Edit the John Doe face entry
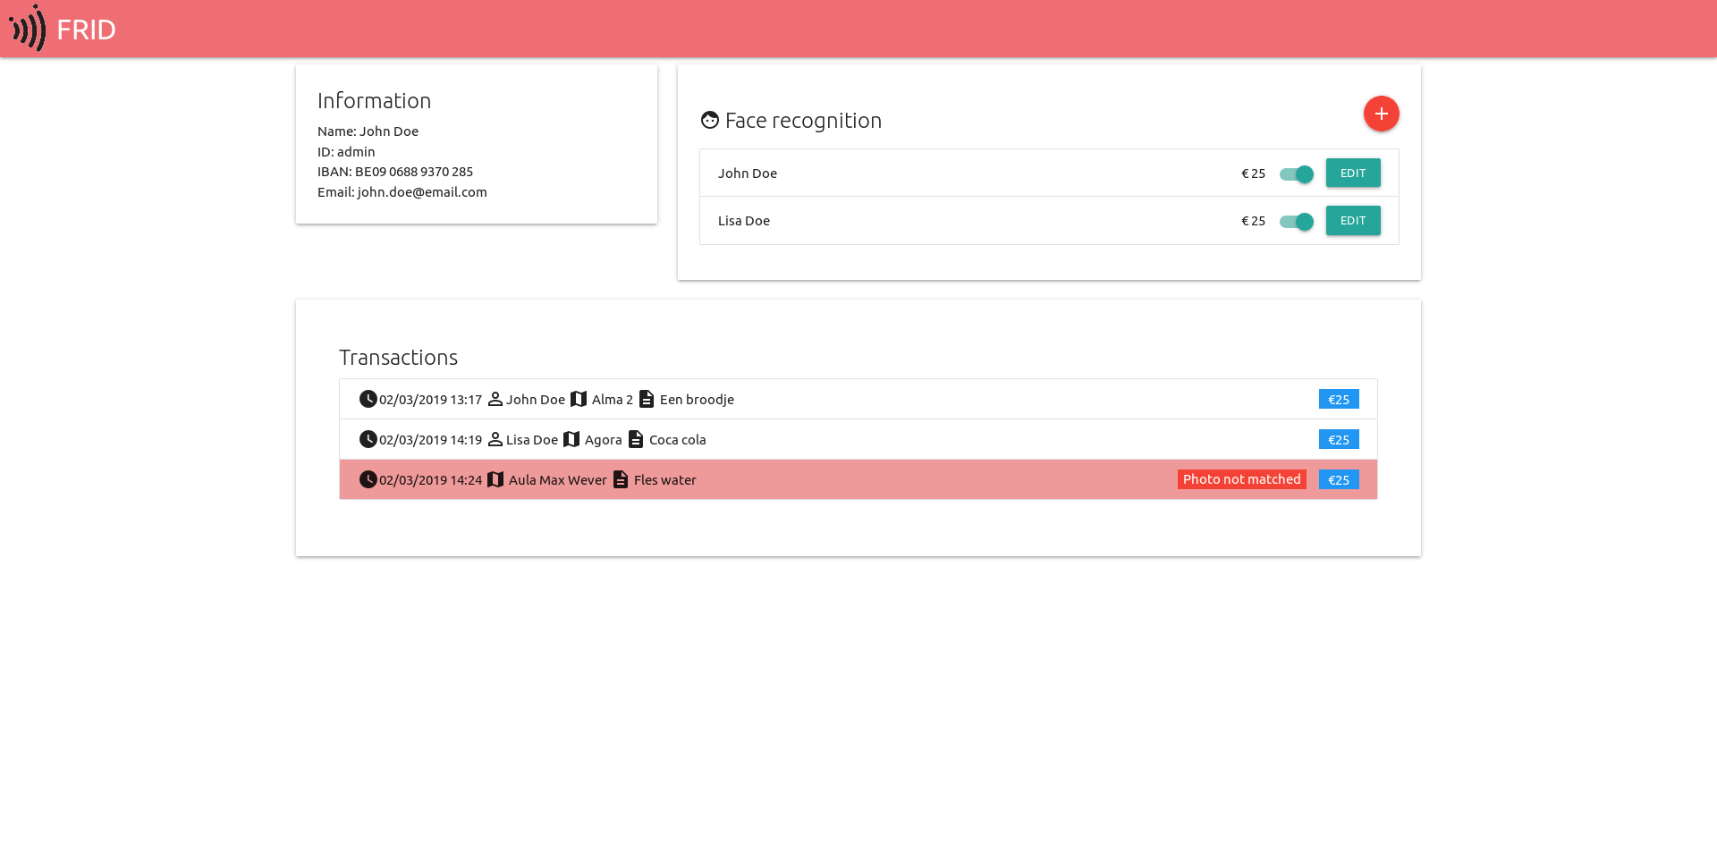The height and width of the screenshot is (846, 1717). [1353, 173]
